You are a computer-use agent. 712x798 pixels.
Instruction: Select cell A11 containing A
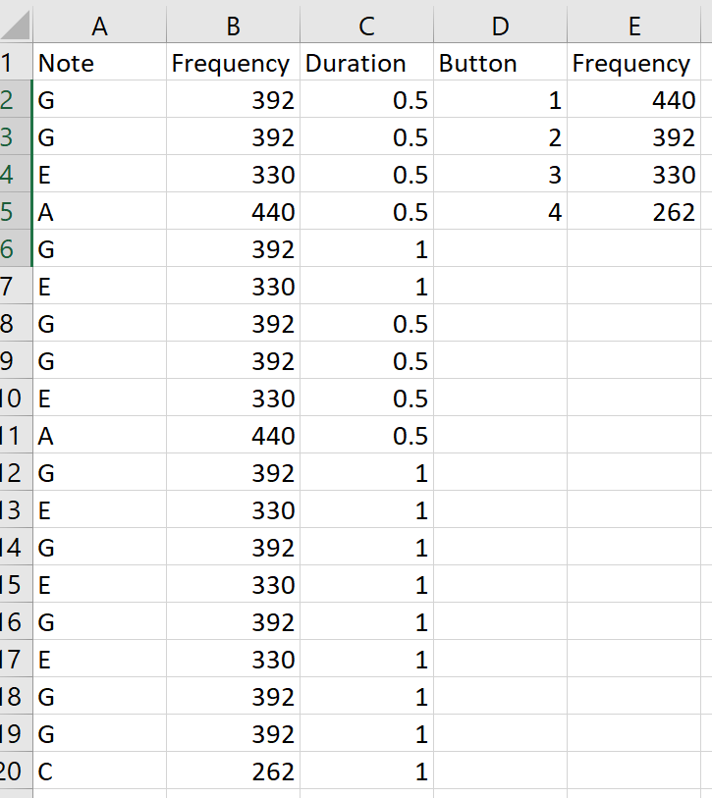click(x=99, y=435)
